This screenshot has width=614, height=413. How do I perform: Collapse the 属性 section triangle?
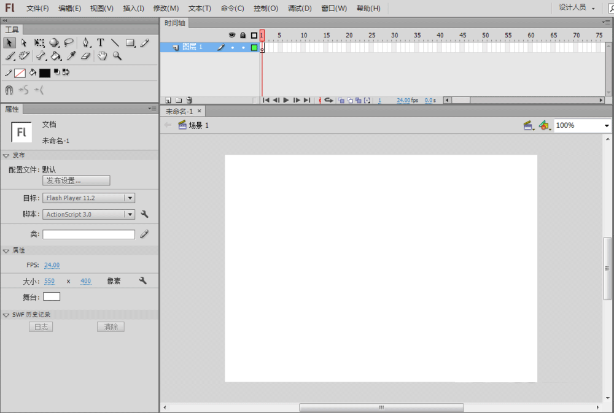pyautogui.click(x=6, y=250)
